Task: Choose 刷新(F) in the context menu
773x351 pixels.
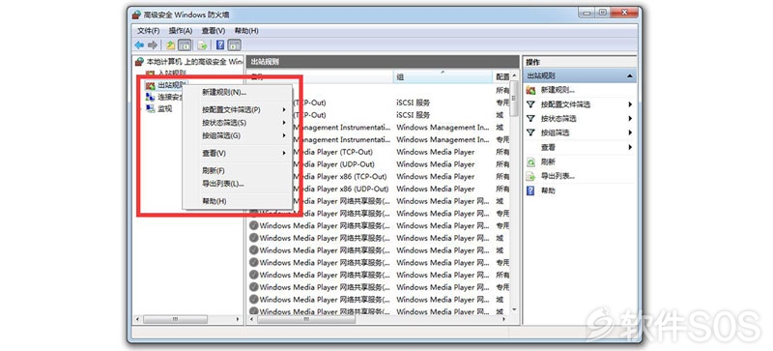Action: [x=237, y=171]
